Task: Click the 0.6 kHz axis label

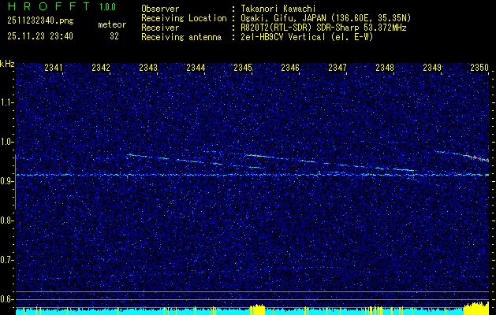Action: pyautogui.click(x=6, y=299)
